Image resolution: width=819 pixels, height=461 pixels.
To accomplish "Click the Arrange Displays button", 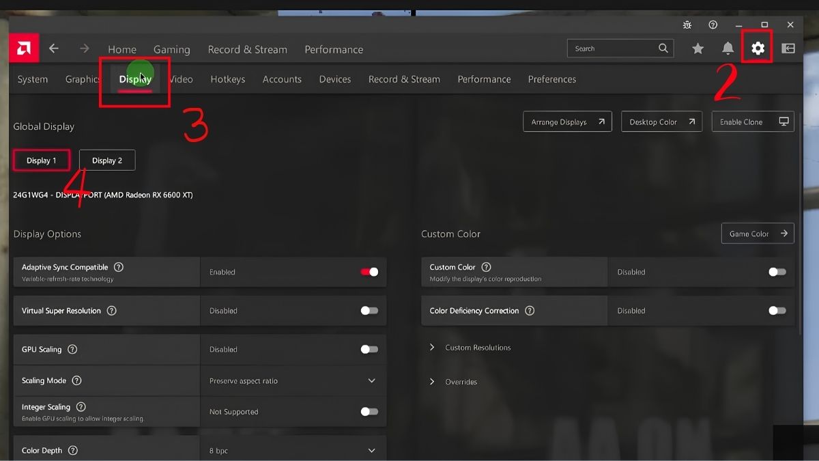I will click(x=567, y=122).
